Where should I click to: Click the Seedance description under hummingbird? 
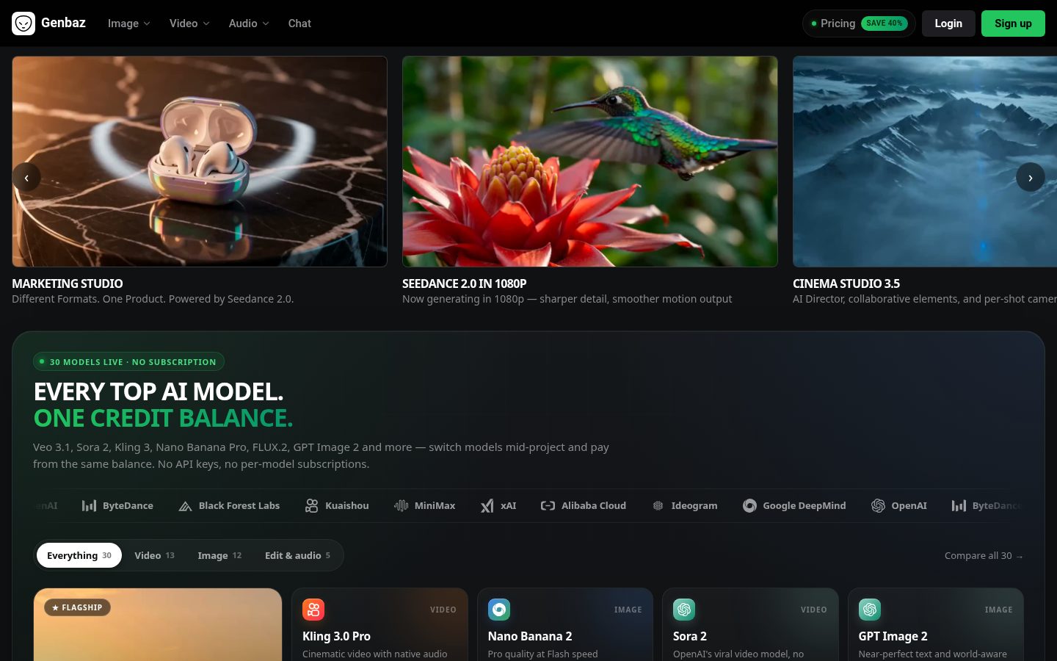point(567,299)
